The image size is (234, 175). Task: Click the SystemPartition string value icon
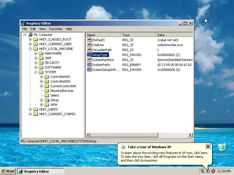click(x=89, y=60)
